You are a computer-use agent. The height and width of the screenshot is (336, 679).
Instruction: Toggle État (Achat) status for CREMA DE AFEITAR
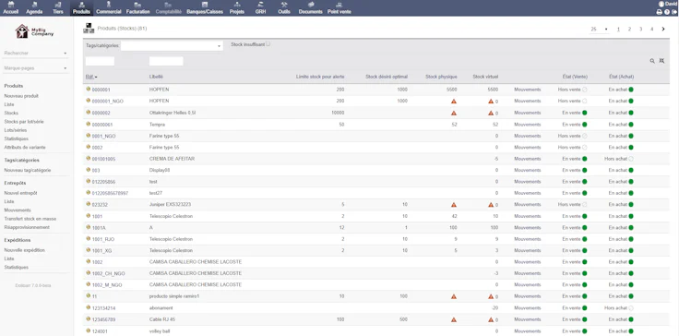631,159
